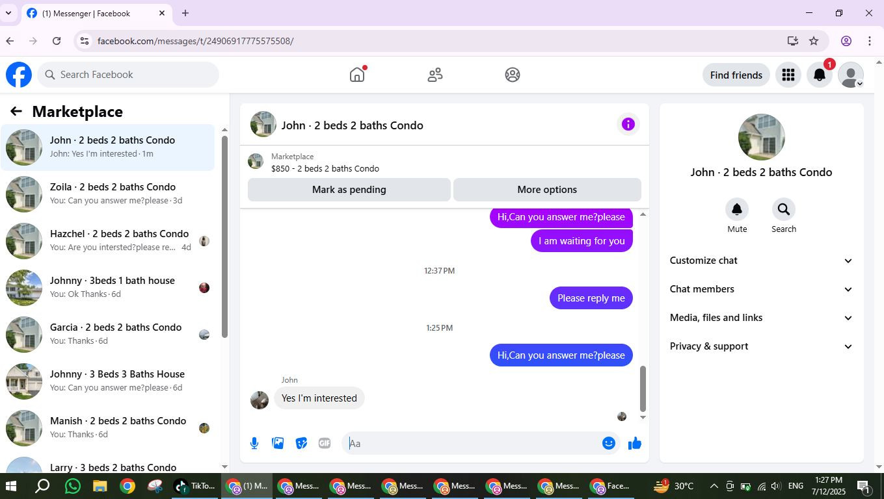Click More options button
This screenshot has width=884, height=499.
[547, 190]
